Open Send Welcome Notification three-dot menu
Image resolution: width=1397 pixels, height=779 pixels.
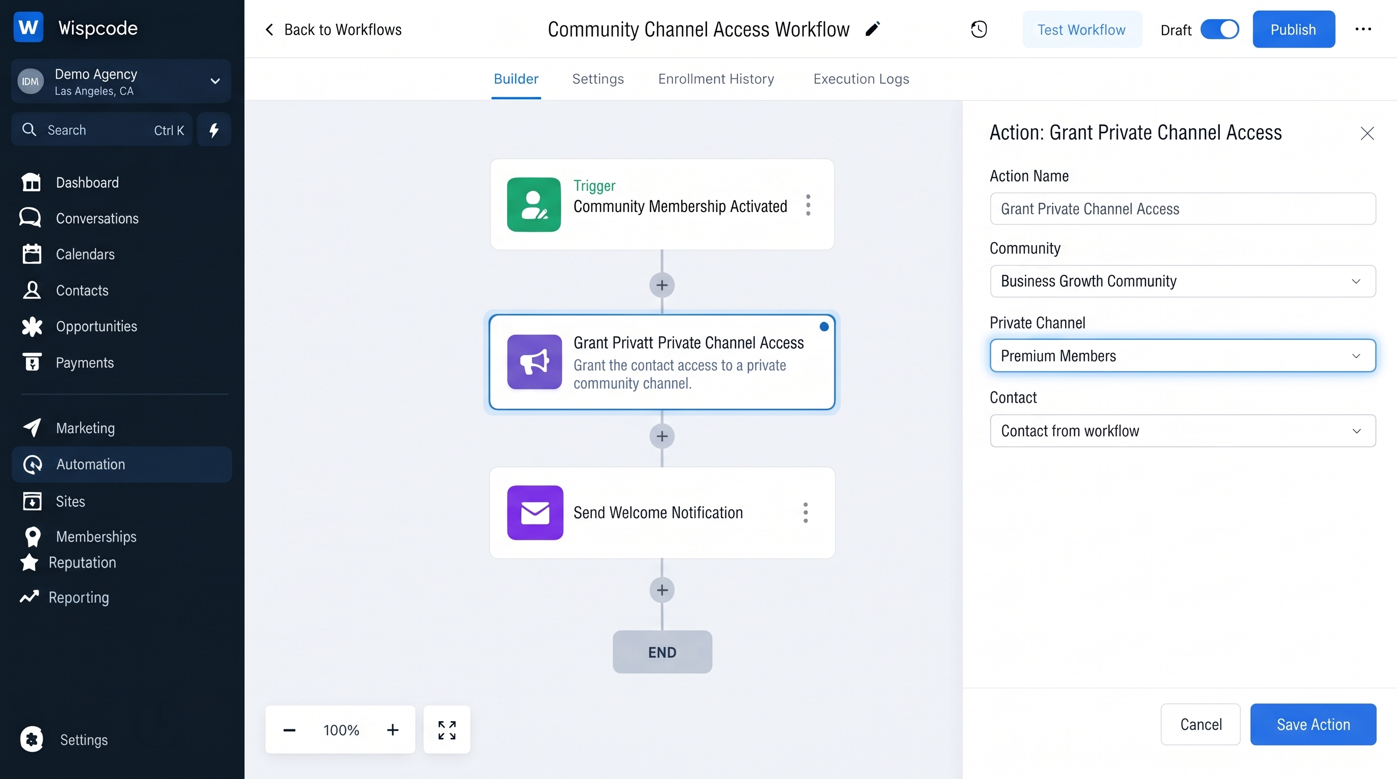pos(805,512)
